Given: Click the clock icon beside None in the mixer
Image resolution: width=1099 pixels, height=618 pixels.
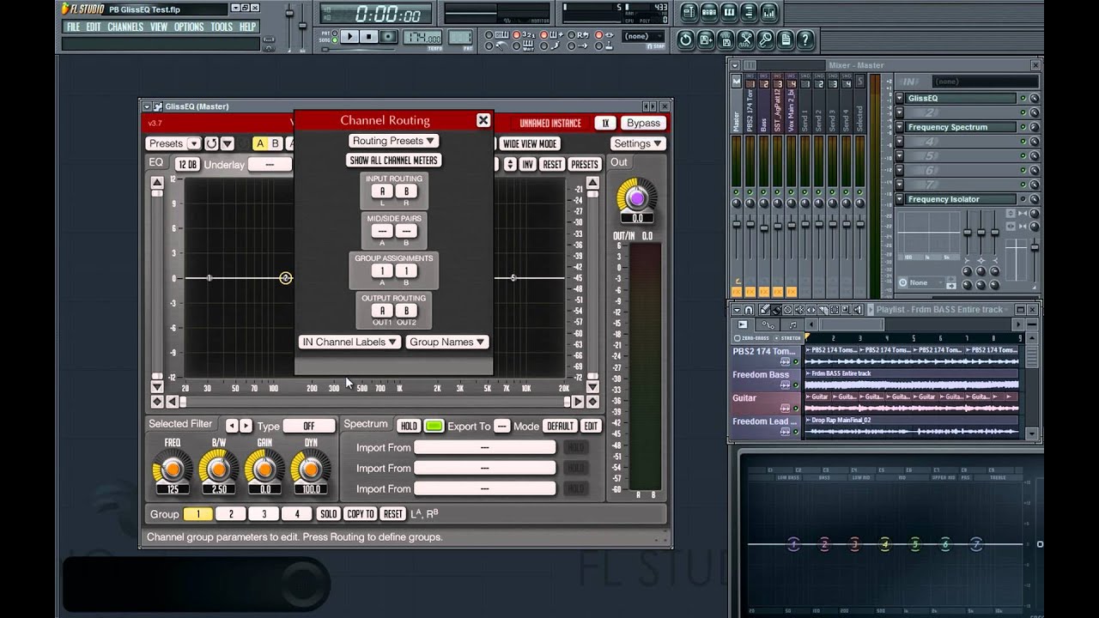Looking at the screenshot, I should [902, 282].
